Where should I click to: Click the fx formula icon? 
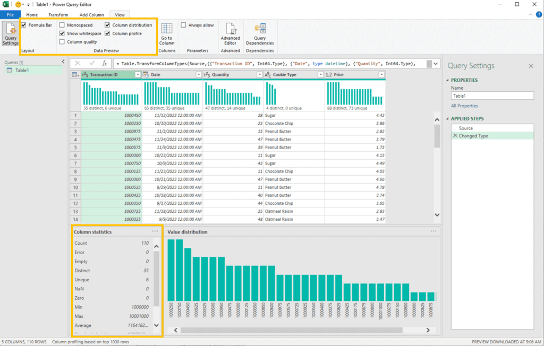(x=105, y=63)
